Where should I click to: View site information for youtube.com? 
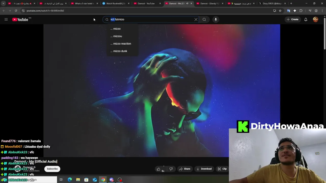point(23,11)
